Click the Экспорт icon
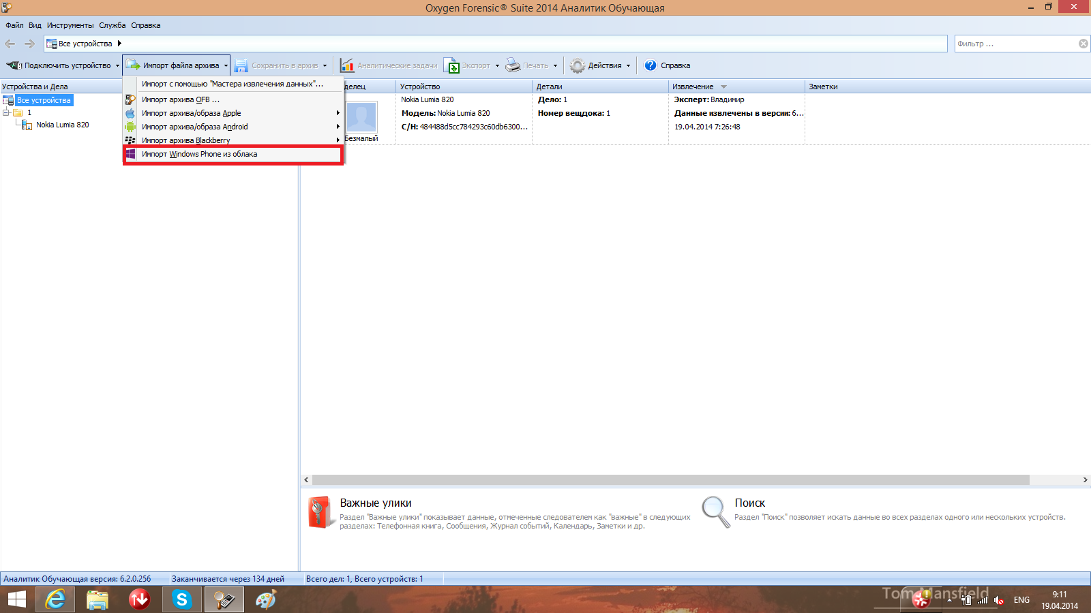1091x613 pixels. 451,65
